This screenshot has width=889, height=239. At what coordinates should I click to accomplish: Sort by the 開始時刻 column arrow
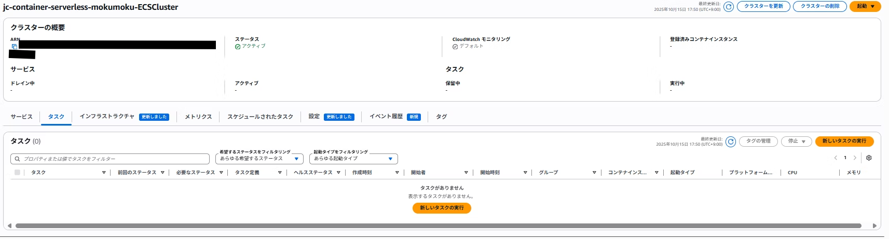pos(525,173)
